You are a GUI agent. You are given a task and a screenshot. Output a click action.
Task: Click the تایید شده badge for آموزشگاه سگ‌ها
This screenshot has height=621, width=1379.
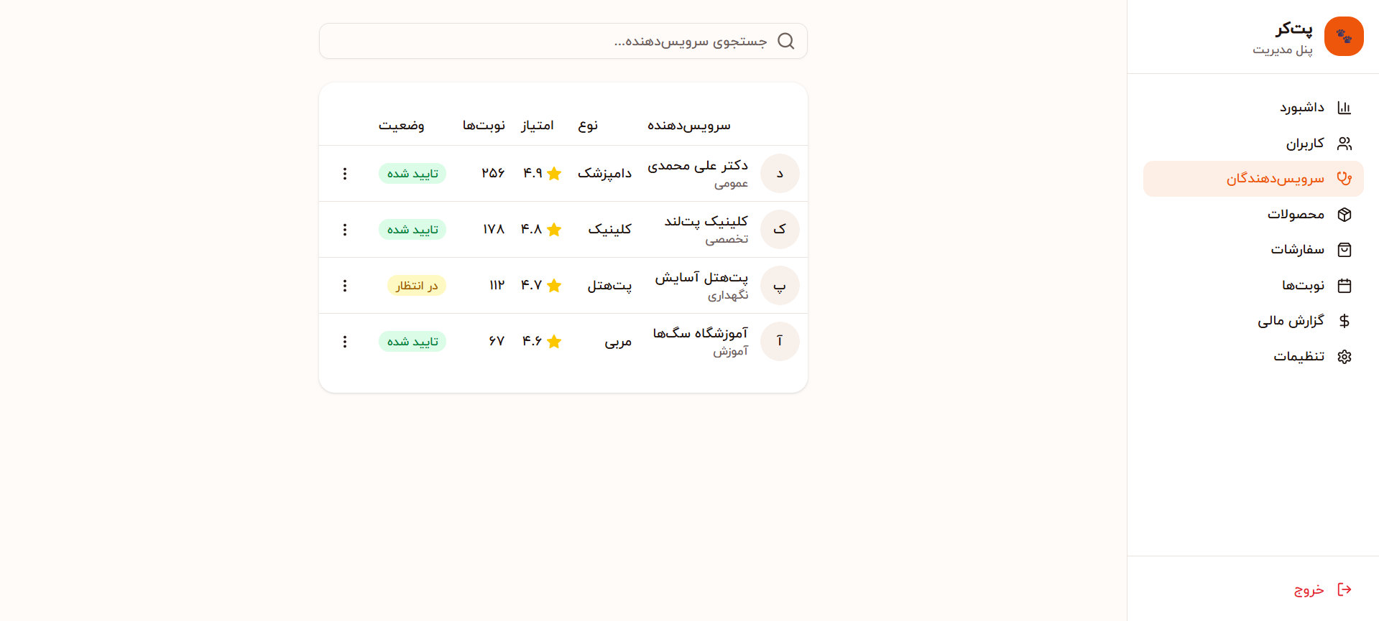(412, 342)
